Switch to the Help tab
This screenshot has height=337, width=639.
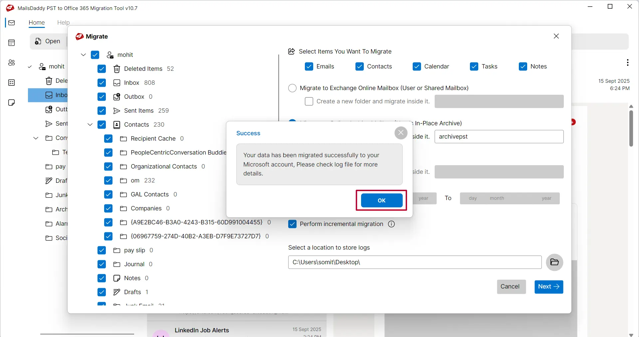[x=63, y=23]
